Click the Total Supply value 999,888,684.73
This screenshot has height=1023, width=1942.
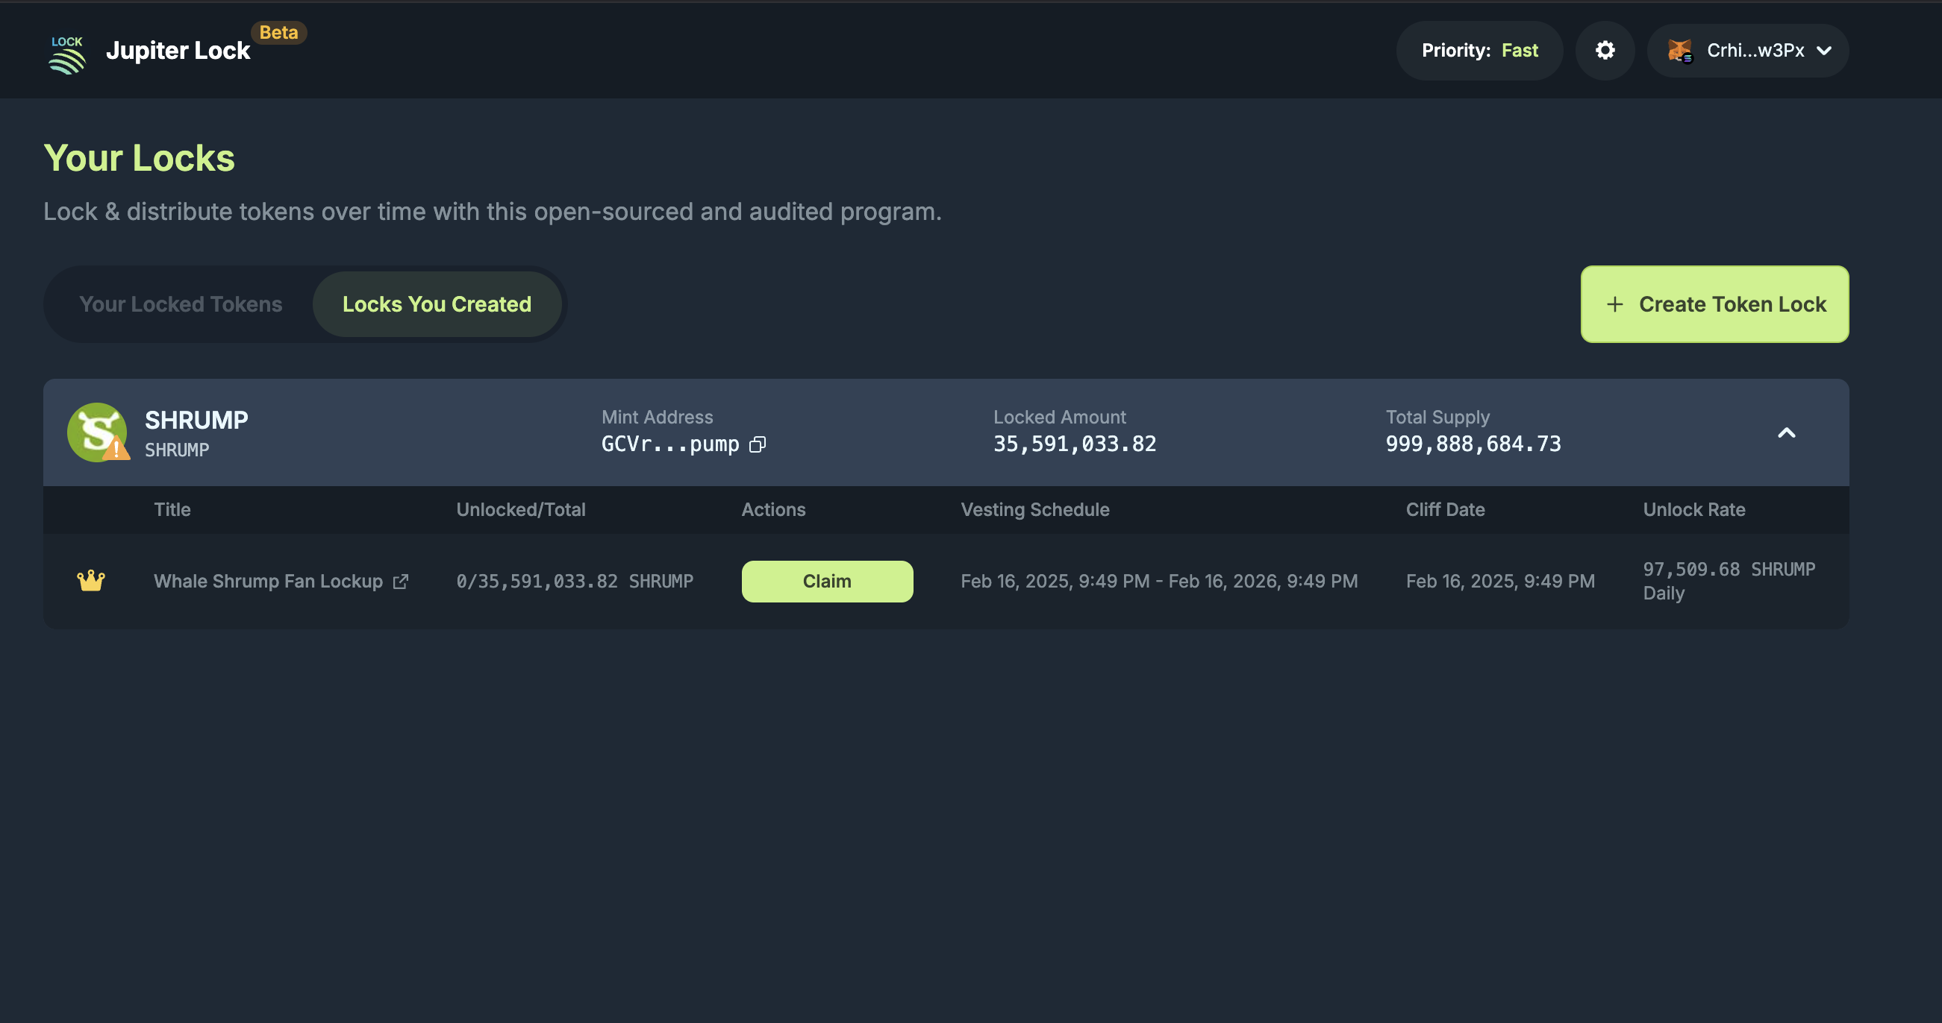(x=1473, y=444)
